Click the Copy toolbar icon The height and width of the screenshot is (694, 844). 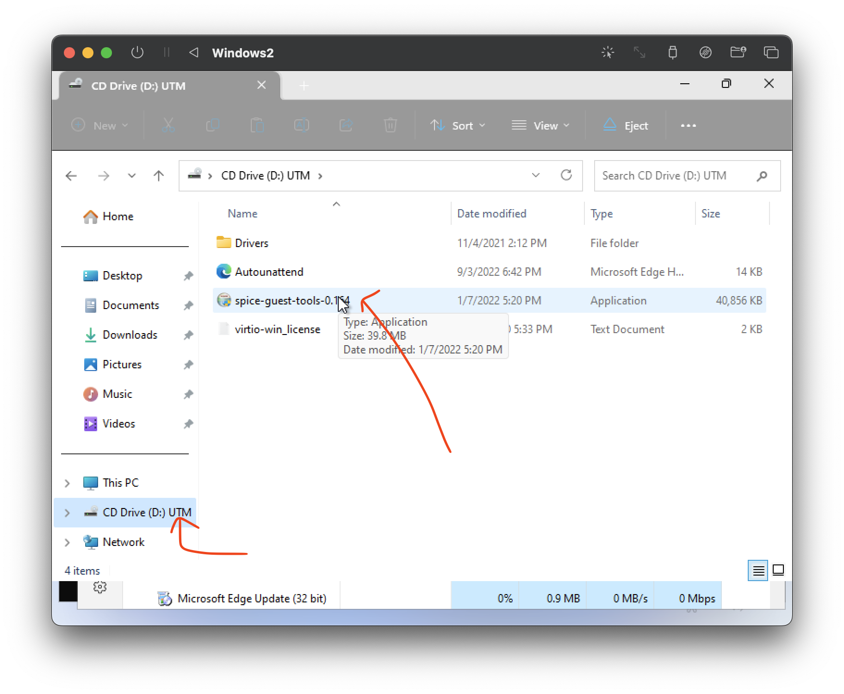[x=212, y=125]
